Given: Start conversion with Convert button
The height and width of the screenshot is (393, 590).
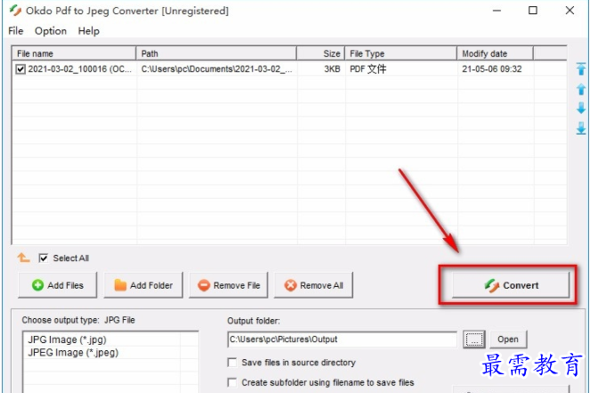Looking at the screenshot, I should pos(511,285).
